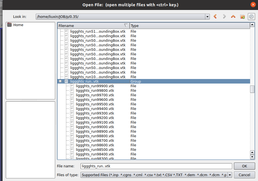This screenshot has width=258, height=181.
Task: Go back to the previous folder
Action: tap(215, 16)
